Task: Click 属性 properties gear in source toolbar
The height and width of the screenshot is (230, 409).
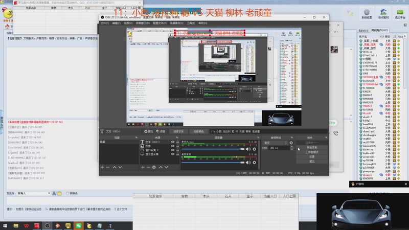Action: click(149, 131)
